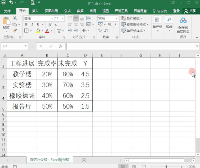Viewport: 200px width, 168px height.
Task: Toggle Underline formatting
Action: coord(38,24)
